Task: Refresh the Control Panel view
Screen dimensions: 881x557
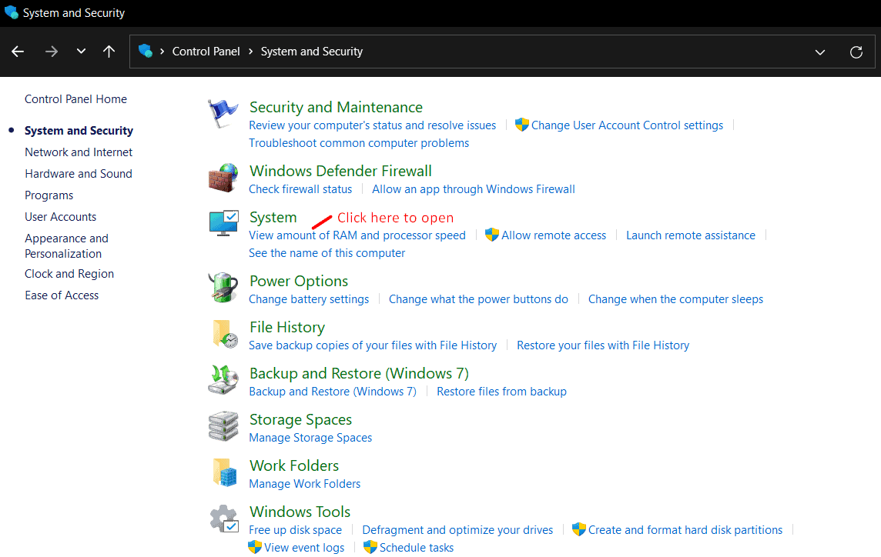Action: click(856, 52)
